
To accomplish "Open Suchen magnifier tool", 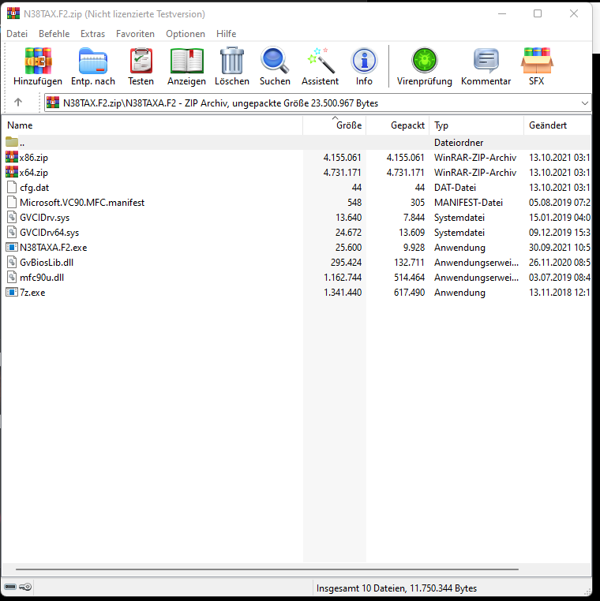I will click(275, 61).
